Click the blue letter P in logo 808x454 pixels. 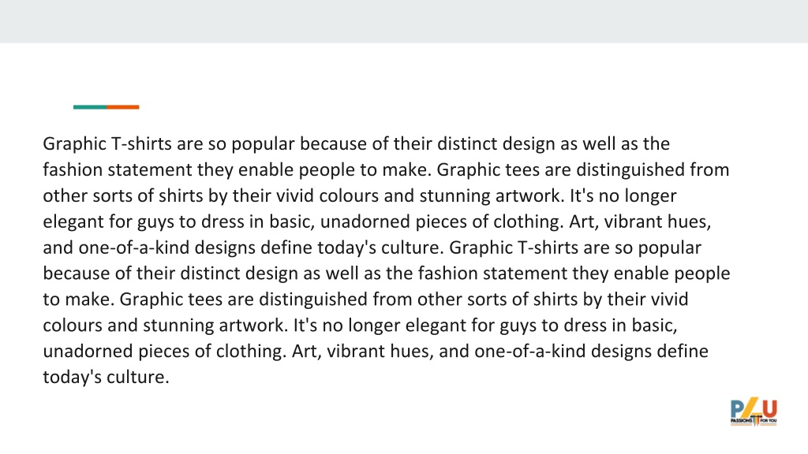[738, 409]
